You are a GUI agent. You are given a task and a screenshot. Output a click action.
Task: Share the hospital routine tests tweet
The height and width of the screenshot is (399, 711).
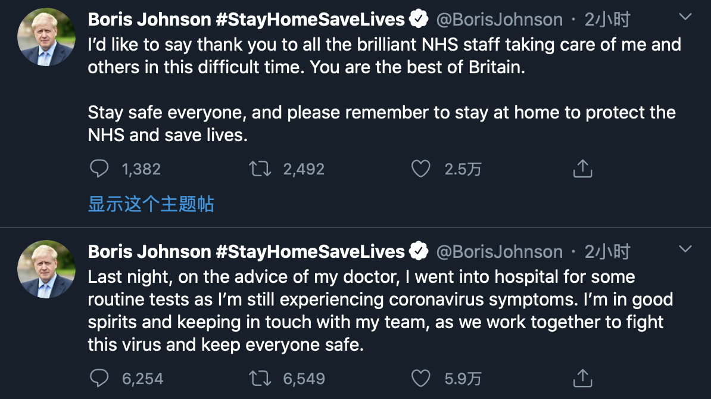tap(582, 378)
